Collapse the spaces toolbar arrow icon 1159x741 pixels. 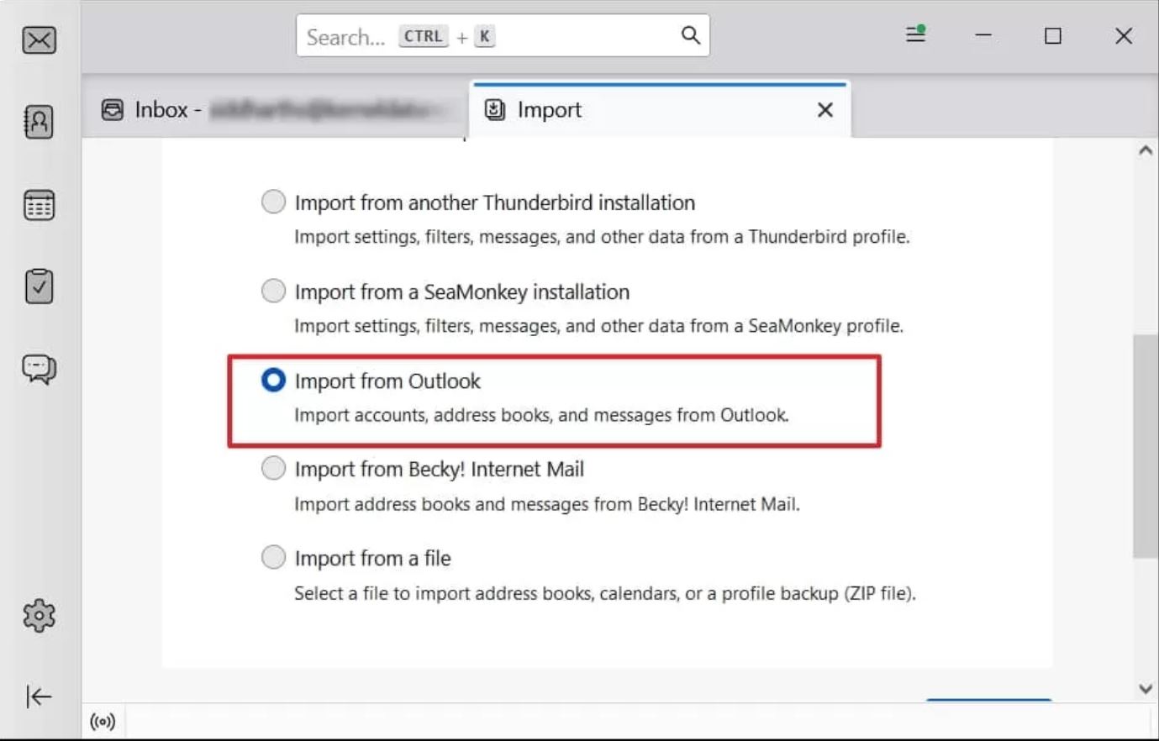point(39,696)
